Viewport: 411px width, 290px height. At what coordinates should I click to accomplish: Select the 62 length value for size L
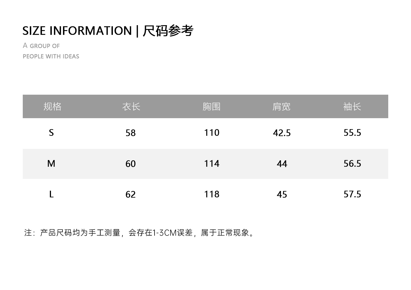pos(130,195)
